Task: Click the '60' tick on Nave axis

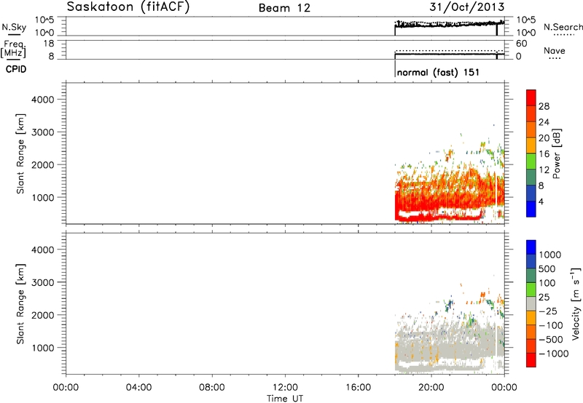Action: coord(521,44)
